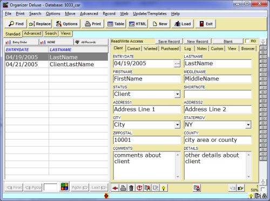Generate HTML via toolbar button
Screen dimensions: 270x201
tap(138, 24)
